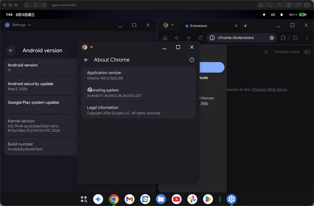Open Settings from taskbar
314x206 pixels.
pos(231,199)
